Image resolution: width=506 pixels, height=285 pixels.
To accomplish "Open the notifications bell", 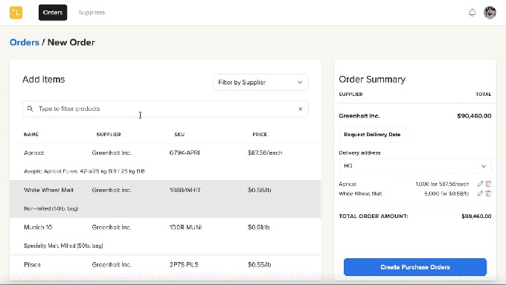I will pyautogui.click(x=472, y=13).
